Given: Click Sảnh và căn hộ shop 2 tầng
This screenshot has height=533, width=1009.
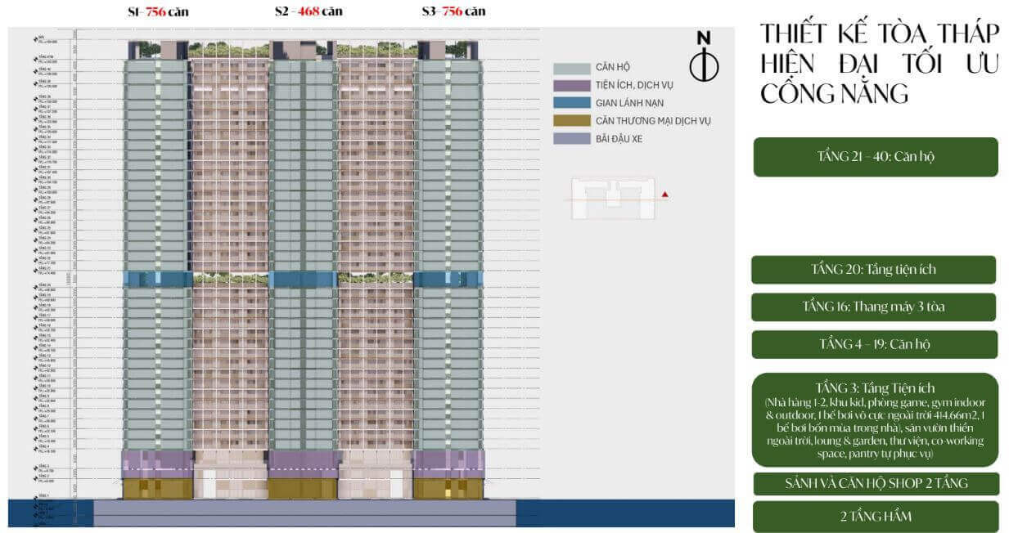Looking at the screenshot, I should [x=875, y=483].
